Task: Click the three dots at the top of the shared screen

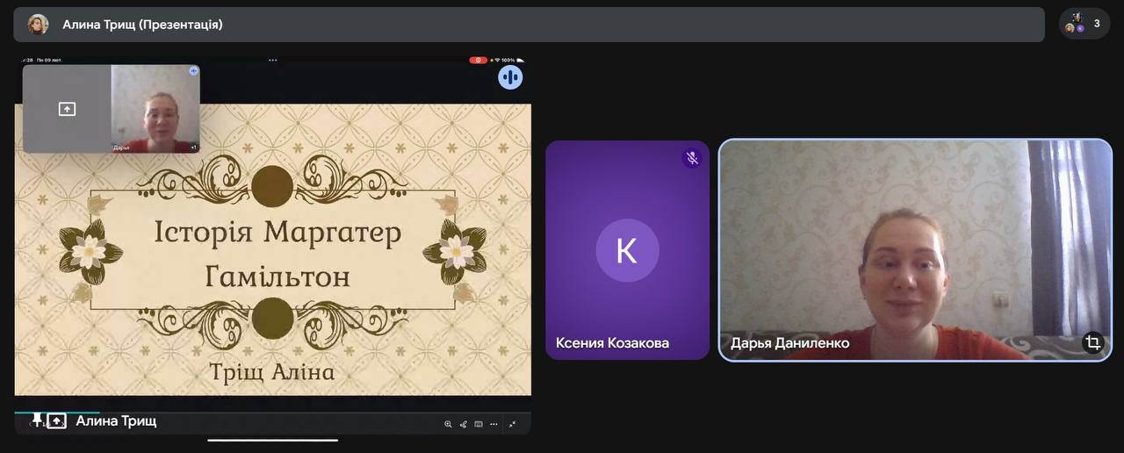Action: (272, 60)
